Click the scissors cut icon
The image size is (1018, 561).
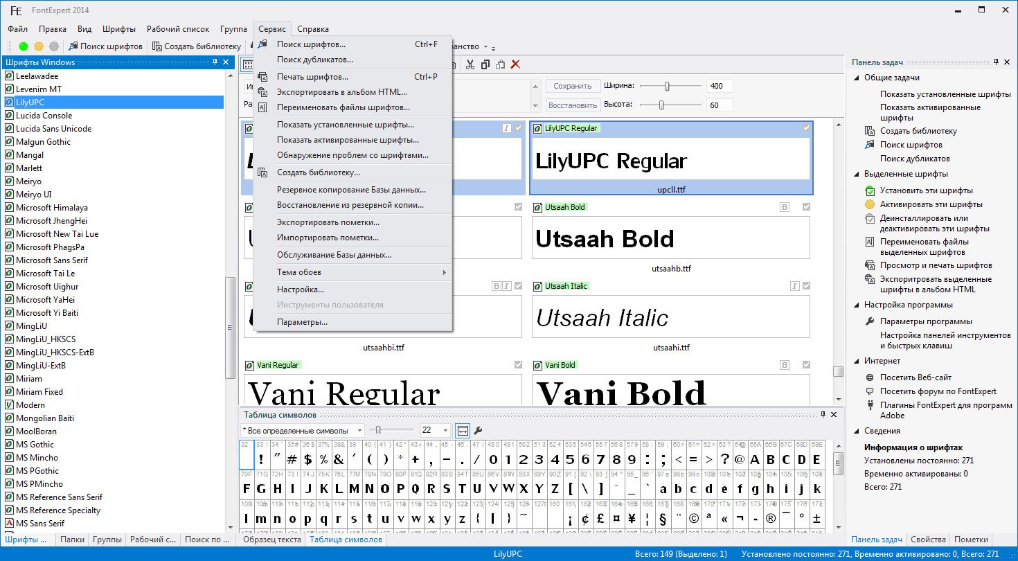point(470,64)
